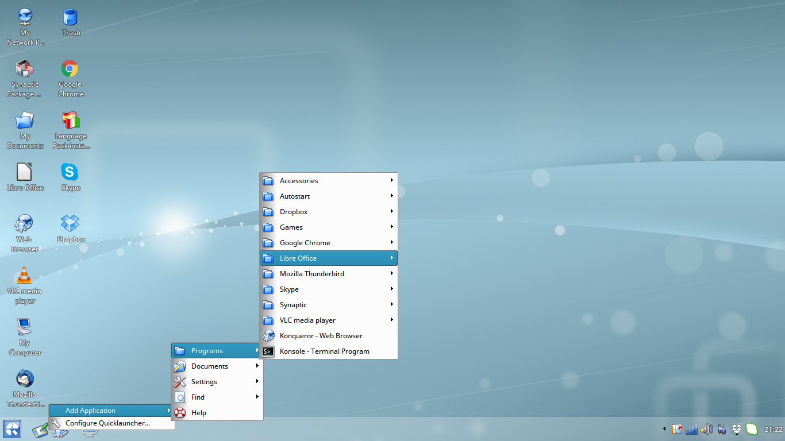Click the Dropbox desktop icon
Image resolution: width=785 pixels, height=441 pixels.
(71, 229)
